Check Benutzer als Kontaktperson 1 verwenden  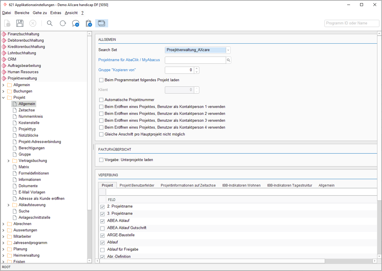(x=101, y=107)
